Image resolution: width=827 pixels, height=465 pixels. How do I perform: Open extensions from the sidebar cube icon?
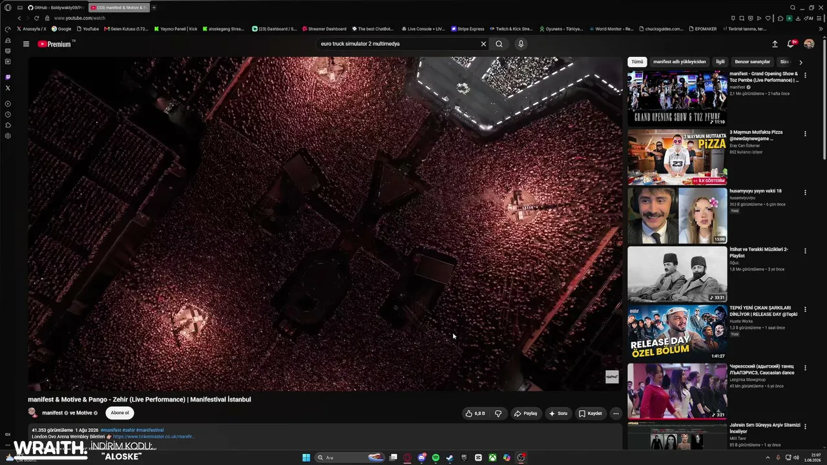click(x=8, y=125)
